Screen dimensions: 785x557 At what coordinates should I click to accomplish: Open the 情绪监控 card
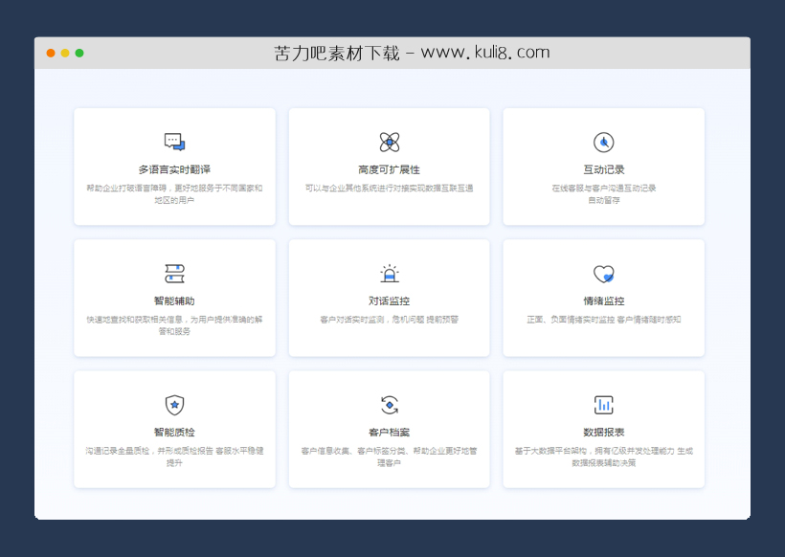[x=602, y=298]
